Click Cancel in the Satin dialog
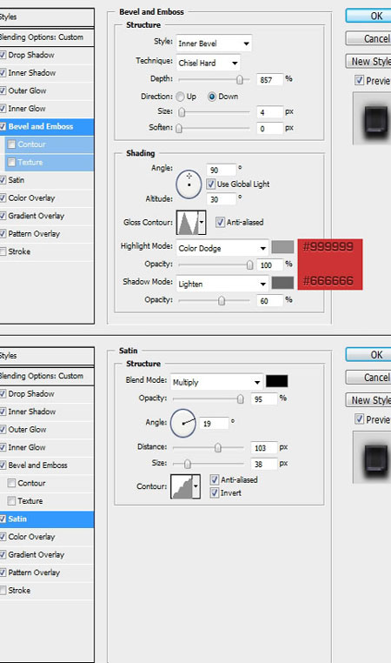The width and height of the screenshot is (391, 663). pos(368,377)
